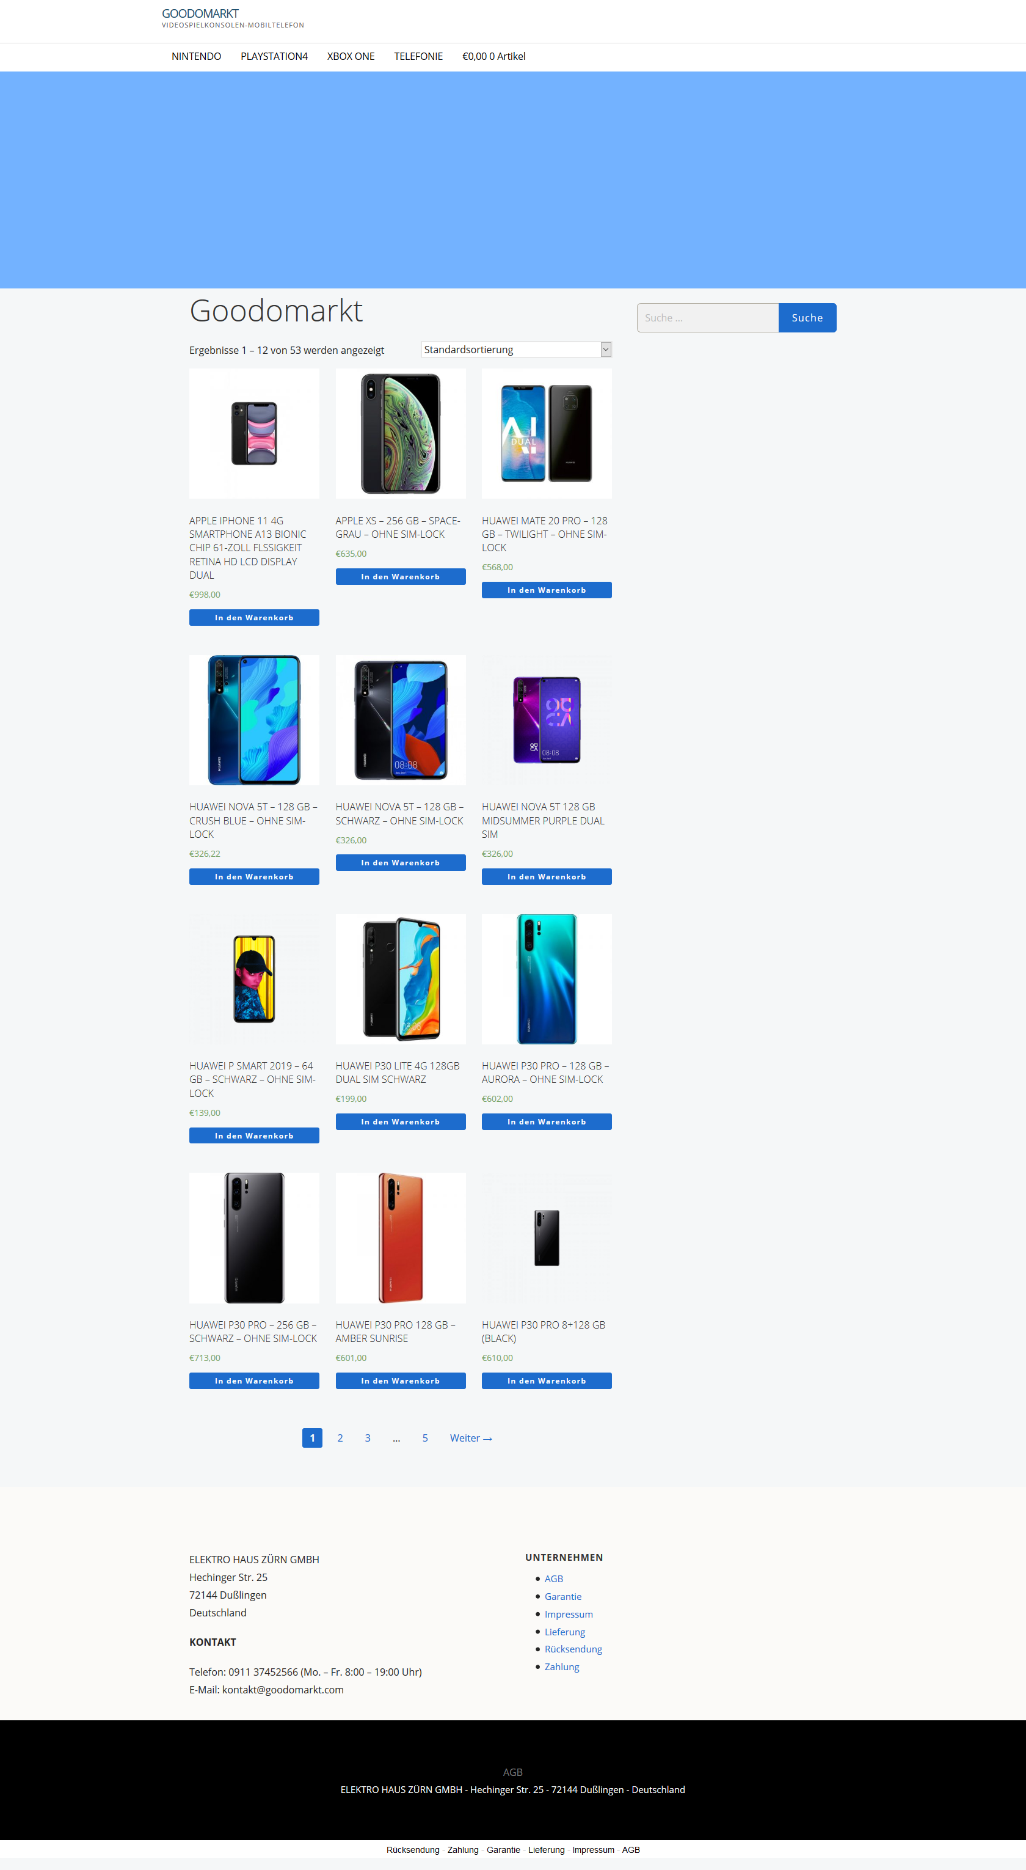This screenshot has width=1026, height=1870.
Task: Click the blue Suche button
Action: pyautogui.click(x=807, y=317)
